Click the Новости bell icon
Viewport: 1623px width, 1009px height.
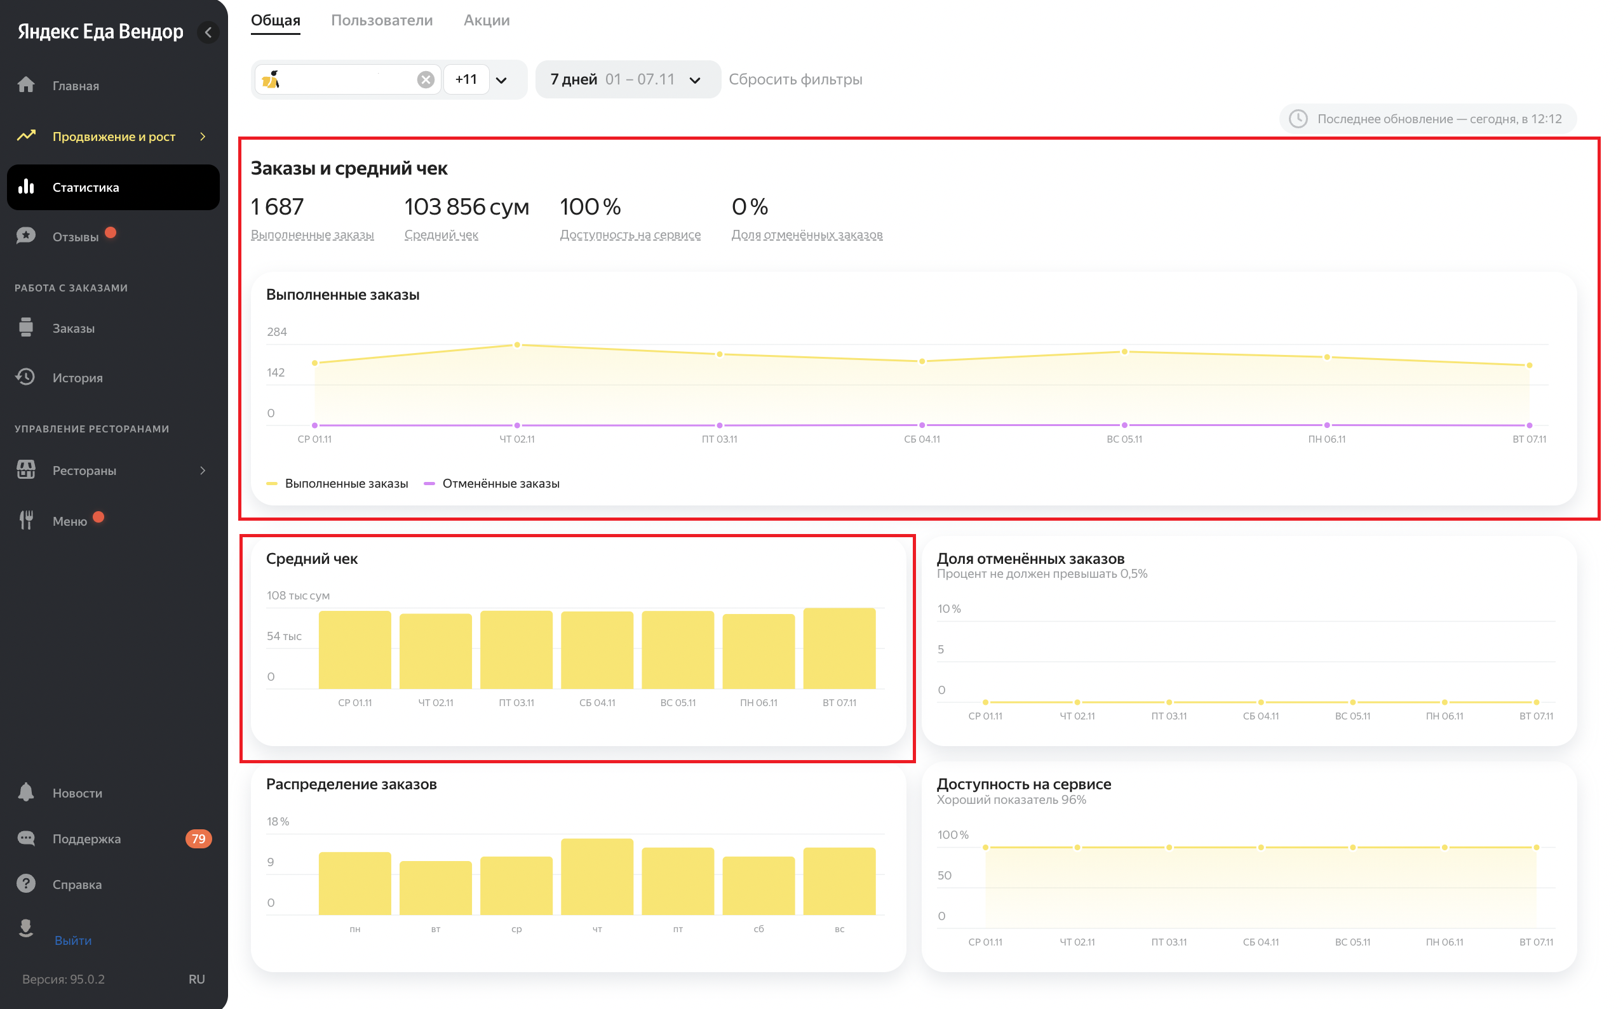[26, 792]
